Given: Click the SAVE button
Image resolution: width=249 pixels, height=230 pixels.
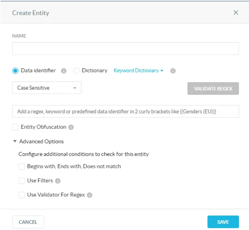Looking at the screenshot, I should [223, 222].
